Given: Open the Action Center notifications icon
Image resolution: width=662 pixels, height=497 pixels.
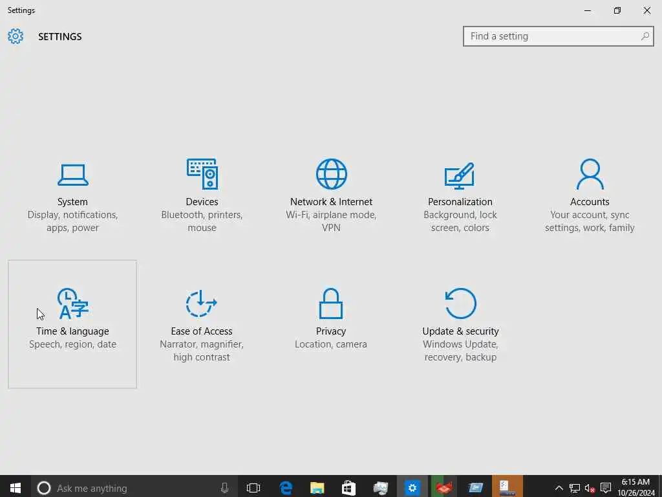Looking at the screenshot, I should click(x=606, y=488).
